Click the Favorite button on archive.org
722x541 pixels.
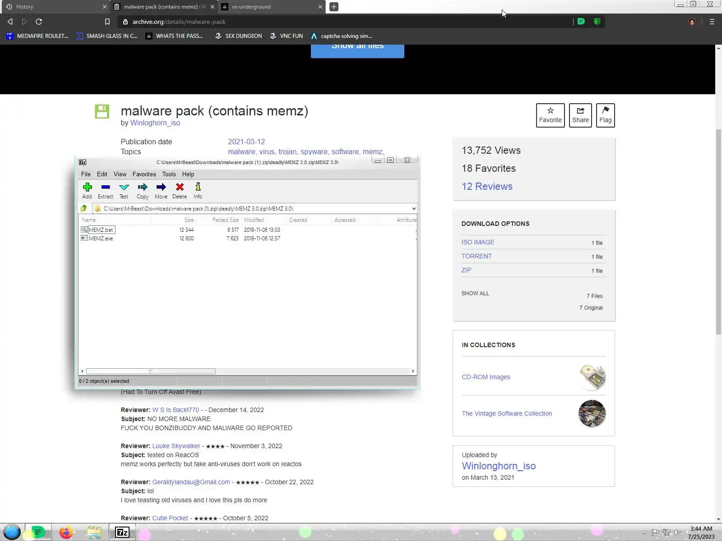[550, 115]
